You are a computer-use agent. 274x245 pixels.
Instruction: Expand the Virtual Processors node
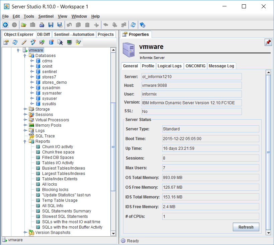[25, 120]
